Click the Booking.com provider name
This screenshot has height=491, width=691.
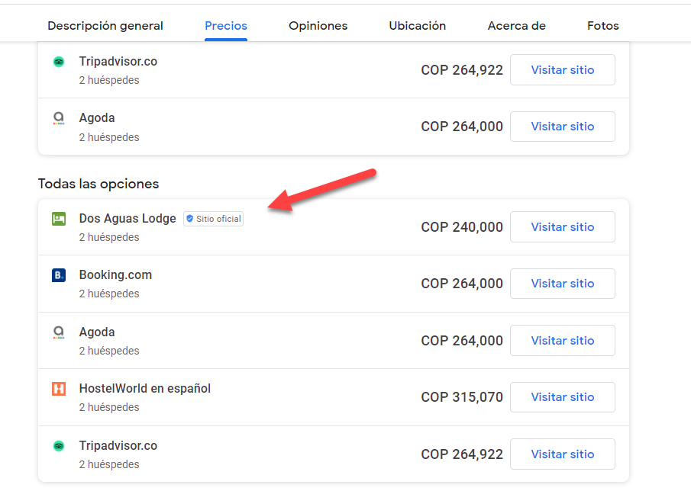(115, 274)
